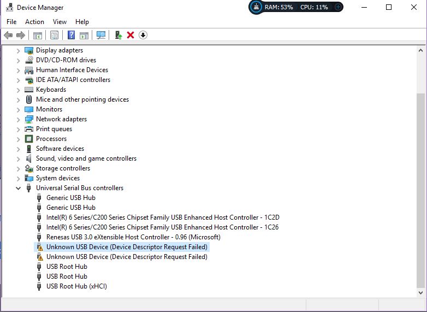Screen dimensions: 427x312
Task: Click the vertical scrollbar thumb
Action: tap(421, 190)
